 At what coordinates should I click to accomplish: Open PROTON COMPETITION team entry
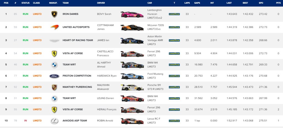[77, 76]
